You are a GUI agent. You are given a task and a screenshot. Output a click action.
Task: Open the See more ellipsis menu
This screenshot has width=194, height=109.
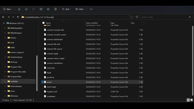coord(91,9)
